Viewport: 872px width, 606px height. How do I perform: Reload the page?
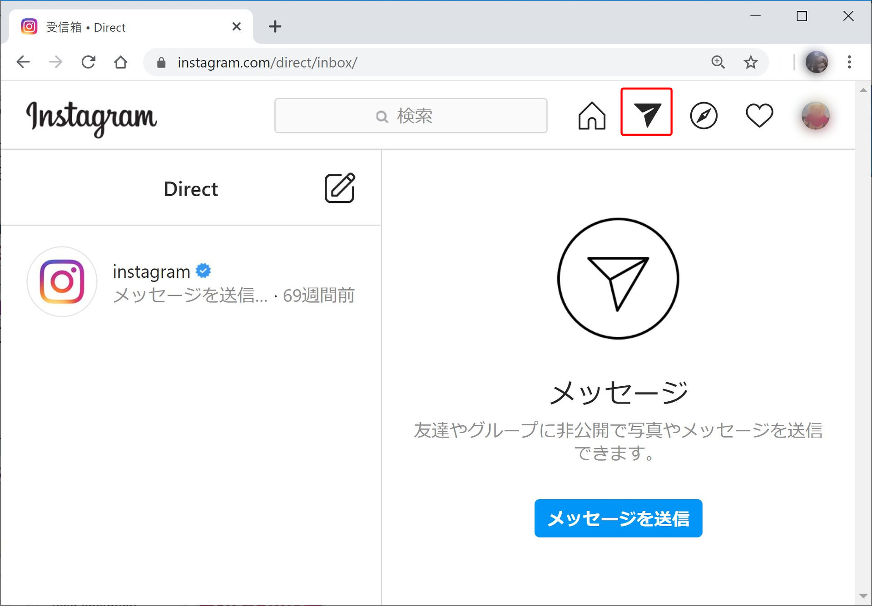[88, 62]
